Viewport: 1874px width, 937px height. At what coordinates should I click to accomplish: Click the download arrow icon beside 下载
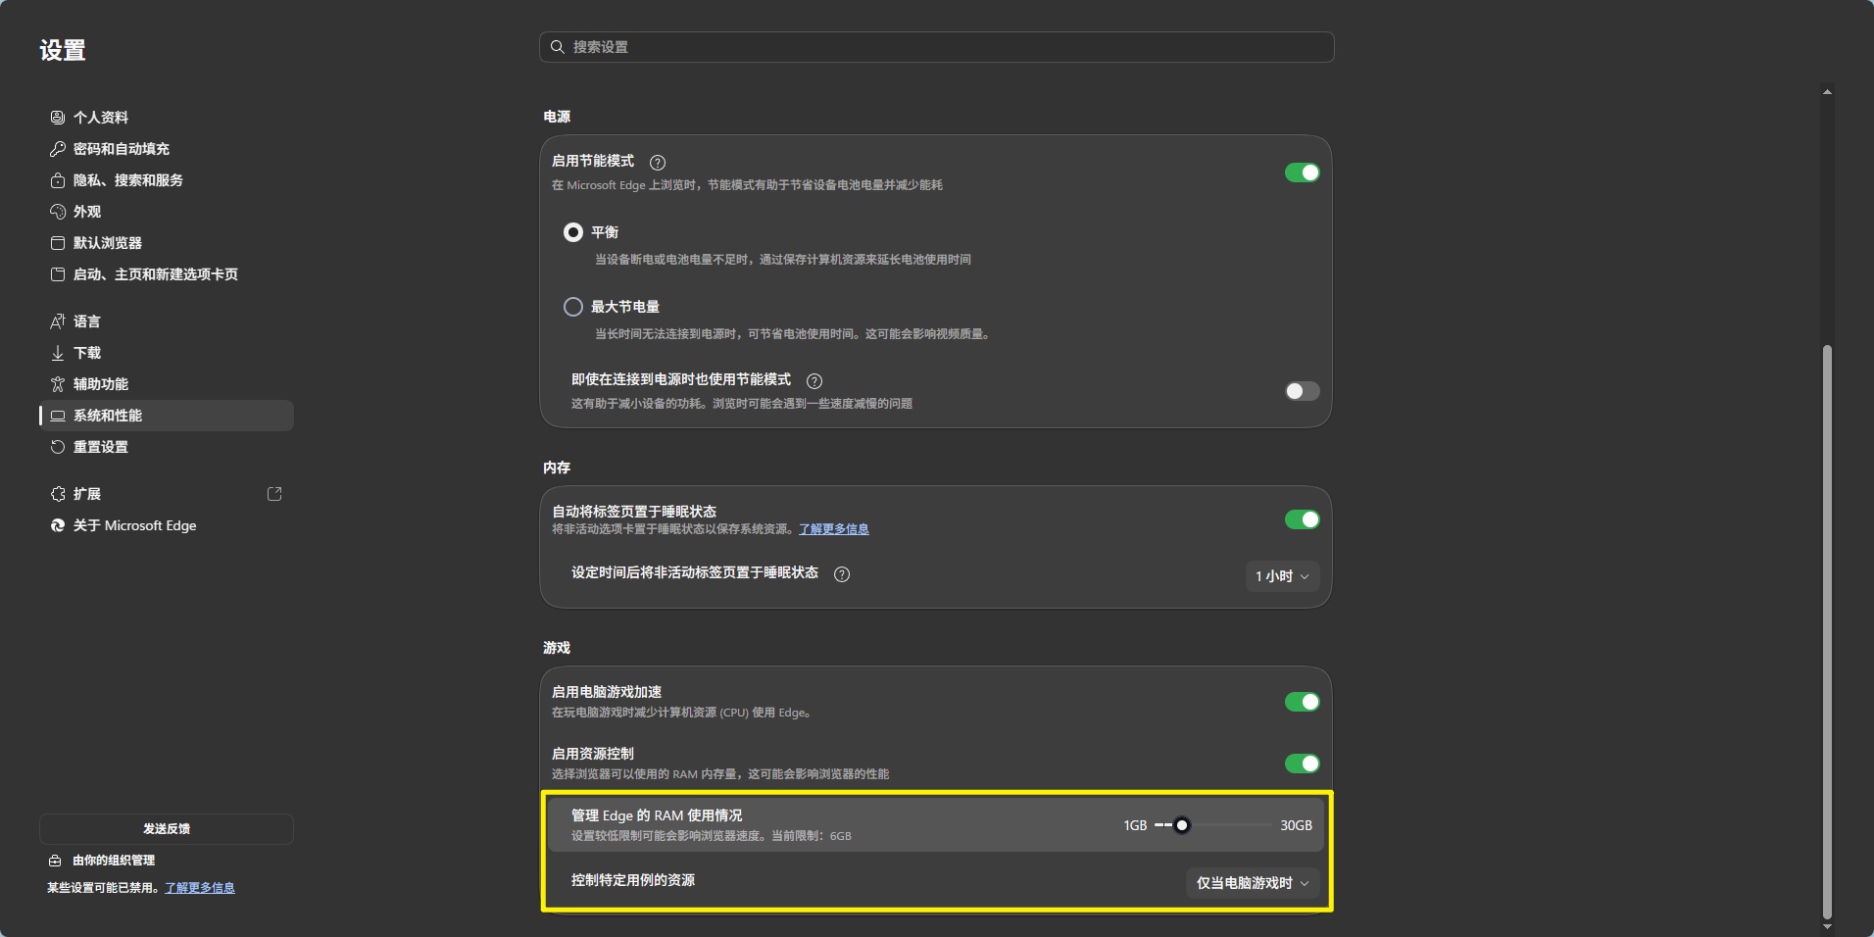coord(58,353)
